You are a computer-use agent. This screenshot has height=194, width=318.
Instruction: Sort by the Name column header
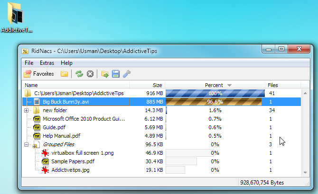(75, 85)
